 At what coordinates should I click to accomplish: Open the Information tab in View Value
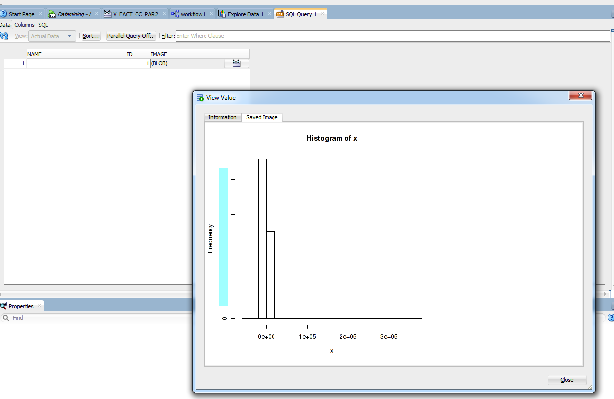click(222, 117)
